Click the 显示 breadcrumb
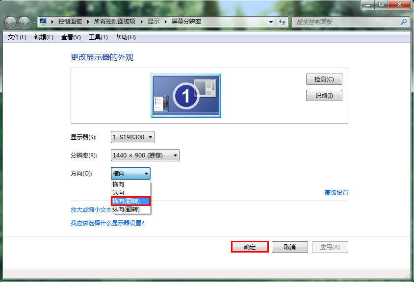This screenshot has height=282, width=414. [154, 22]
